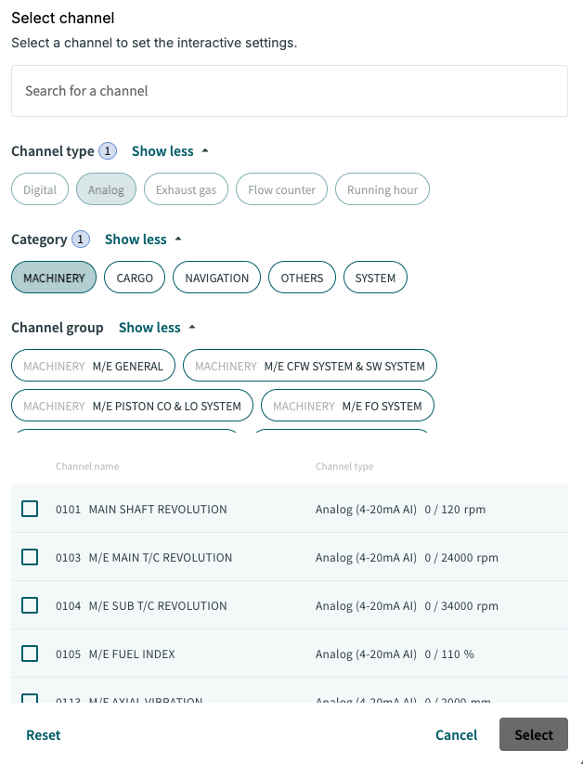Click the Cancel button

(x=456, y=735)
